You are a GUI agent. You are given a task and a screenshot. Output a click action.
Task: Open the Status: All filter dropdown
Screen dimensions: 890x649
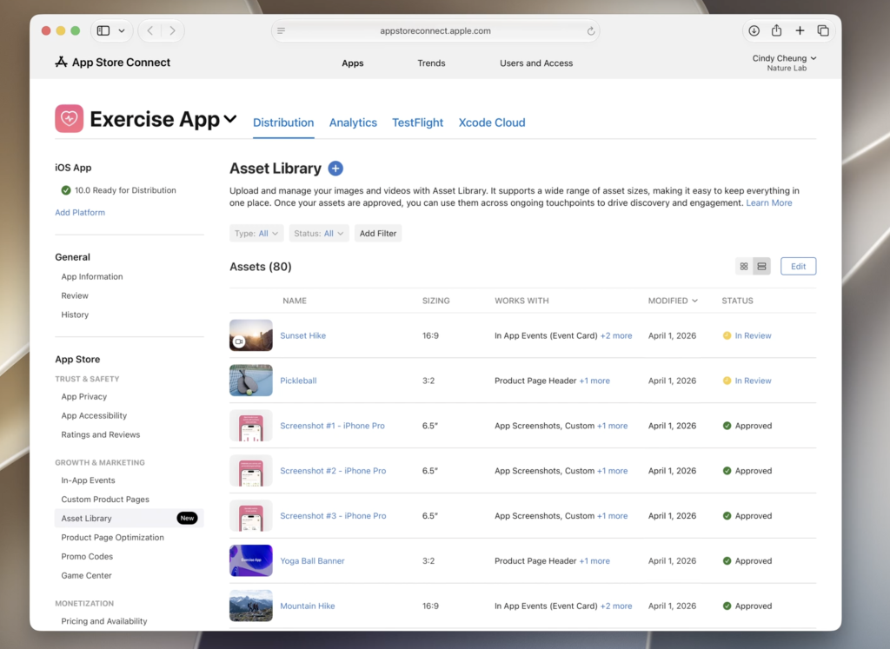coord(318,233)
